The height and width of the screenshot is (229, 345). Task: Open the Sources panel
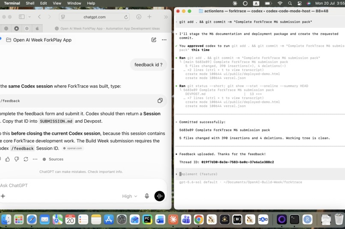pos(53,159)
